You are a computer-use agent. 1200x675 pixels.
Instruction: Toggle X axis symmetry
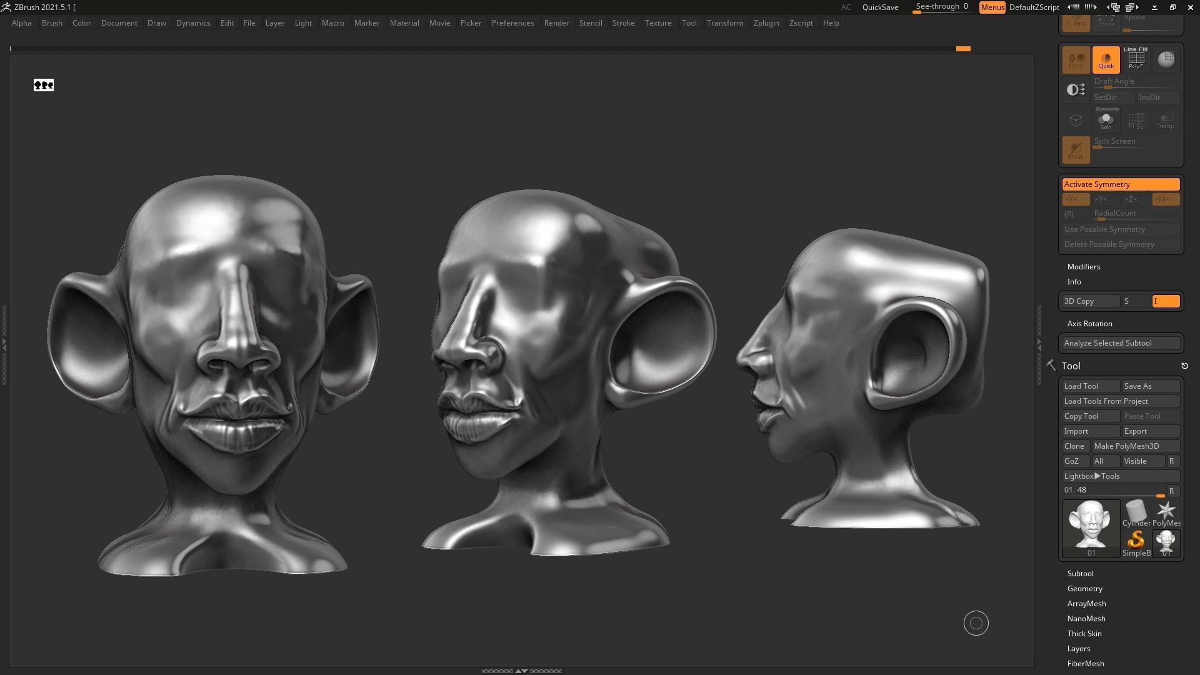(x=1076, y=199)
